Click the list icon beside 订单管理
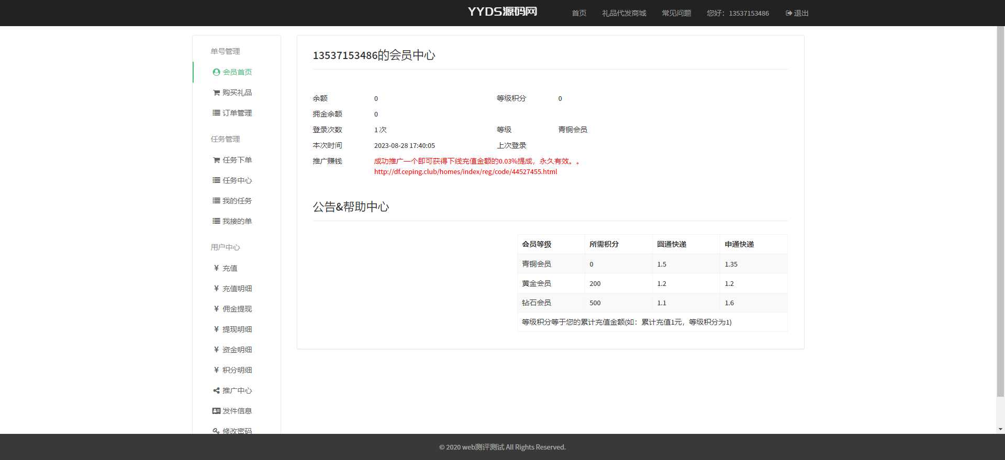1005x460 pixels. click(216, 113)
